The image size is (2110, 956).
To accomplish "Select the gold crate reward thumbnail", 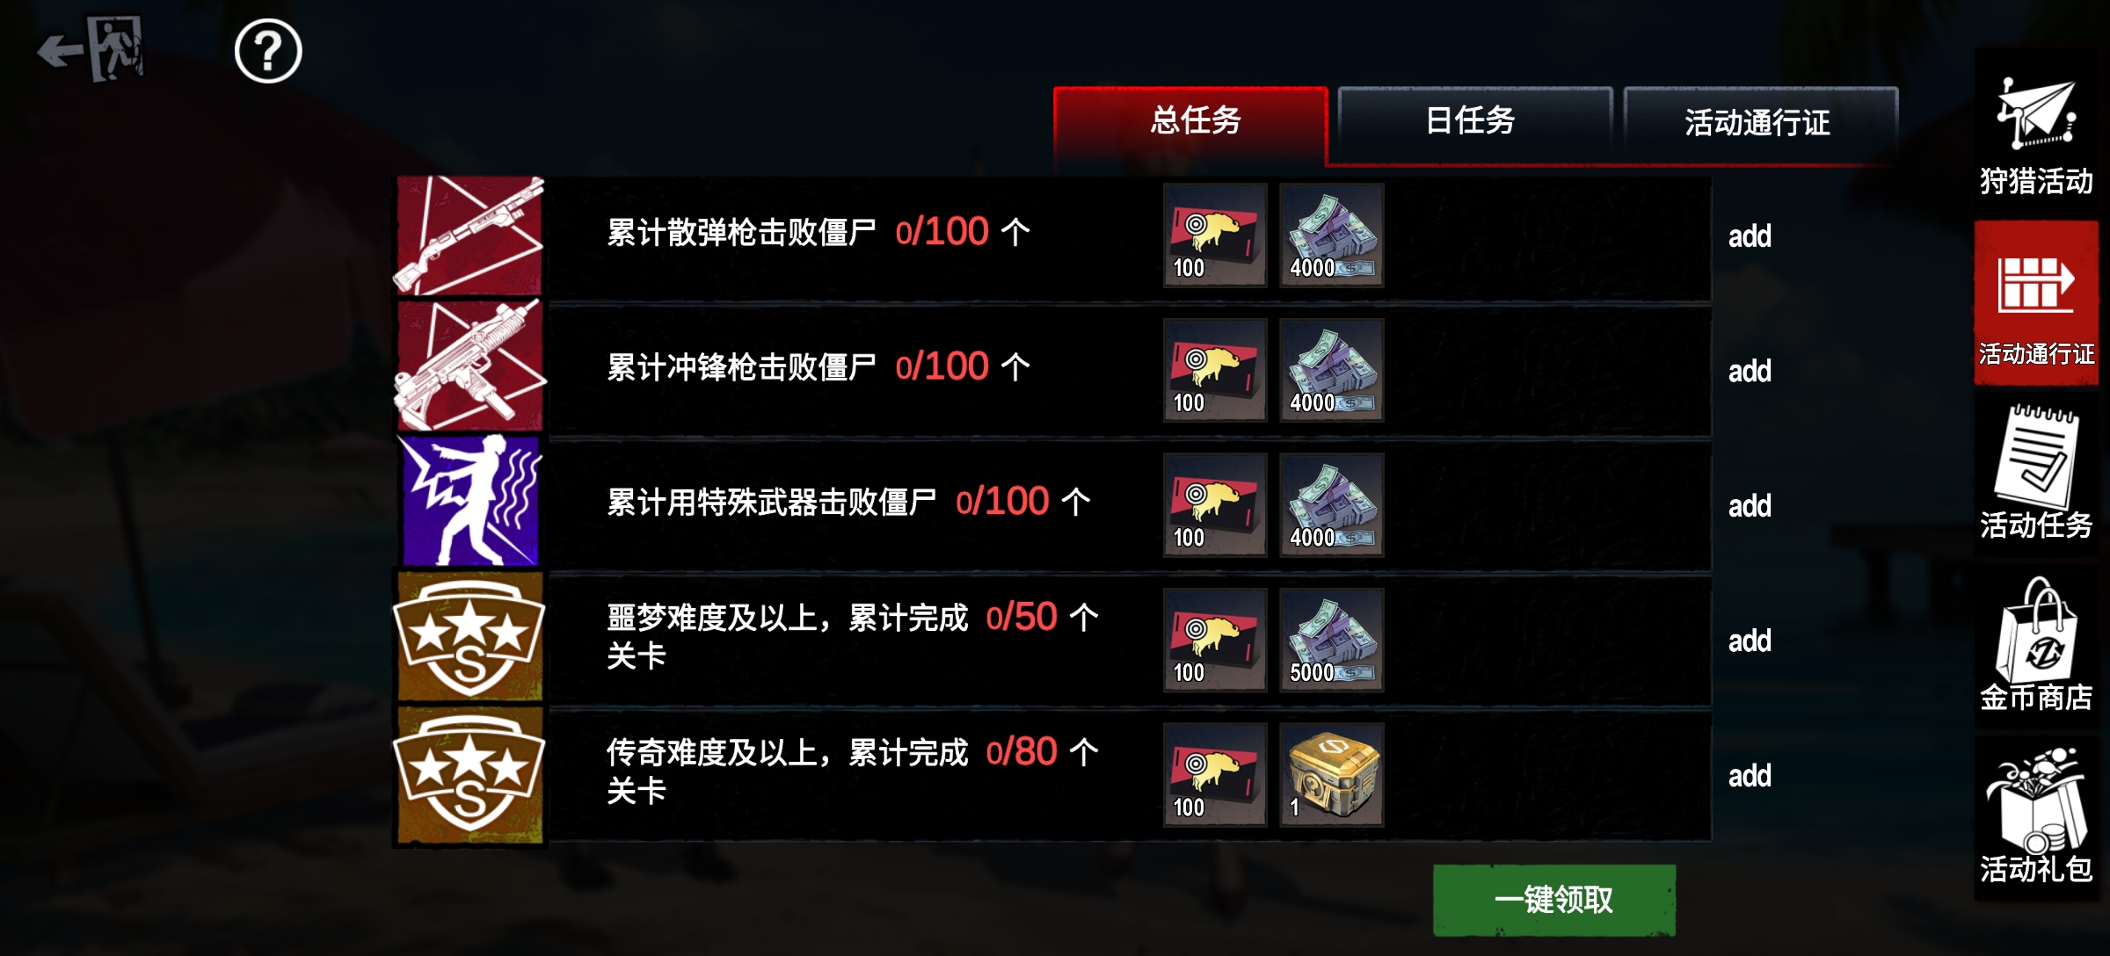I will 1332,775.
